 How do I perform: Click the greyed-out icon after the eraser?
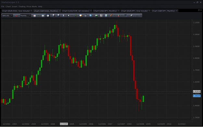137,16
